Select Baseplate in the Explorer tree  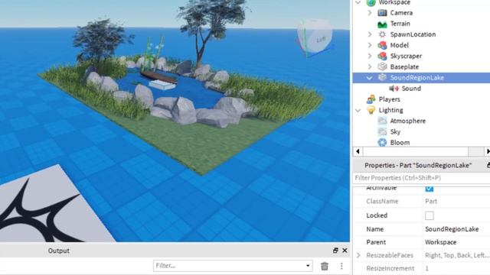click(x=404, y=66)
